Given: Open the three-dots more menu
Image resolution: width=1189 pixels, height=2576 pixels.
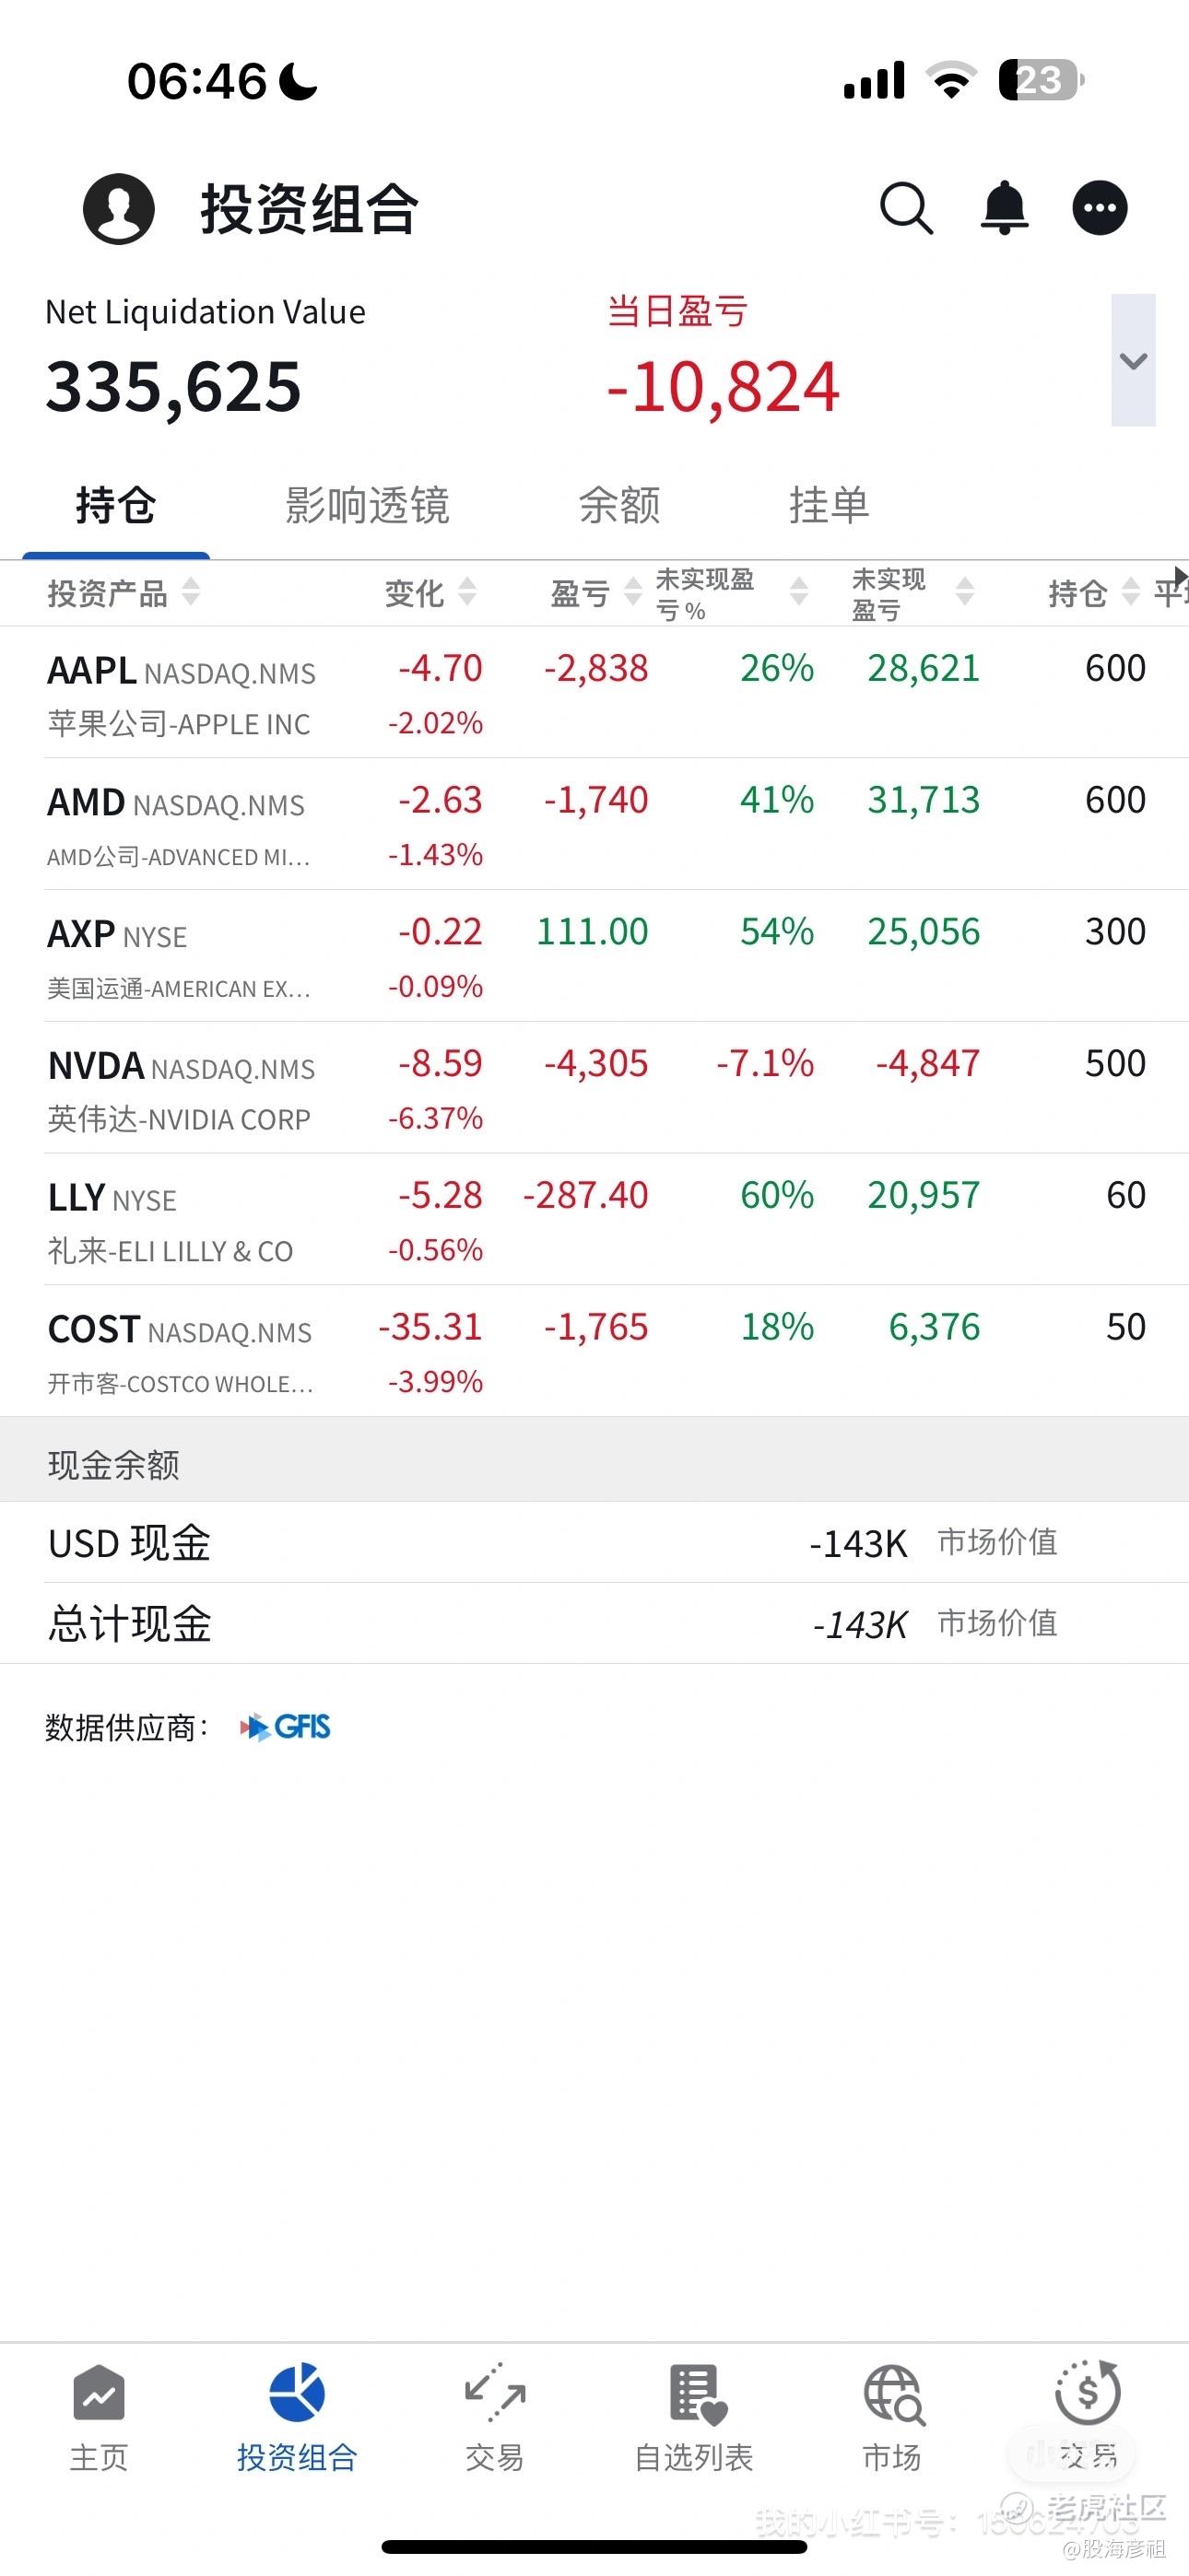Looking at the screenshot, I should pos(1100,208).
